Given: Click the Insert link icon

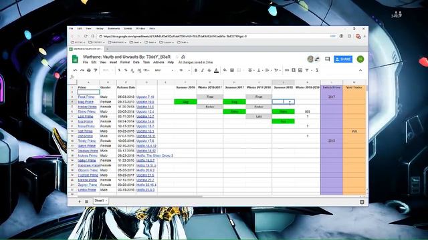Looking at the screenshot, I should (287, 70).
